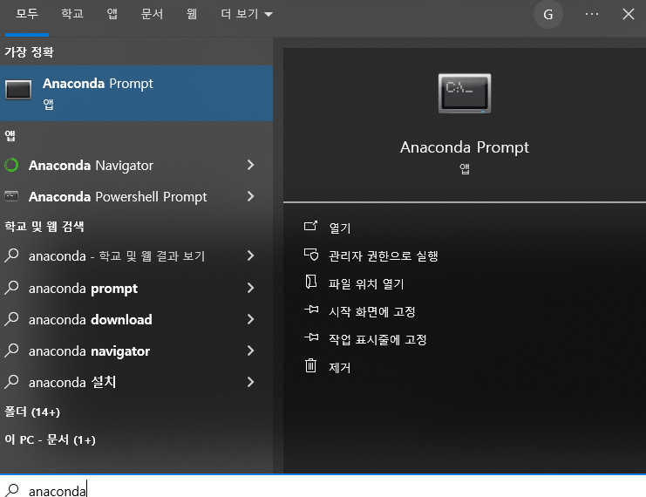Click the pin icon for 시작 화면에 고정
Viewport: 646px width, 497px height.
(x=311, y=309)
